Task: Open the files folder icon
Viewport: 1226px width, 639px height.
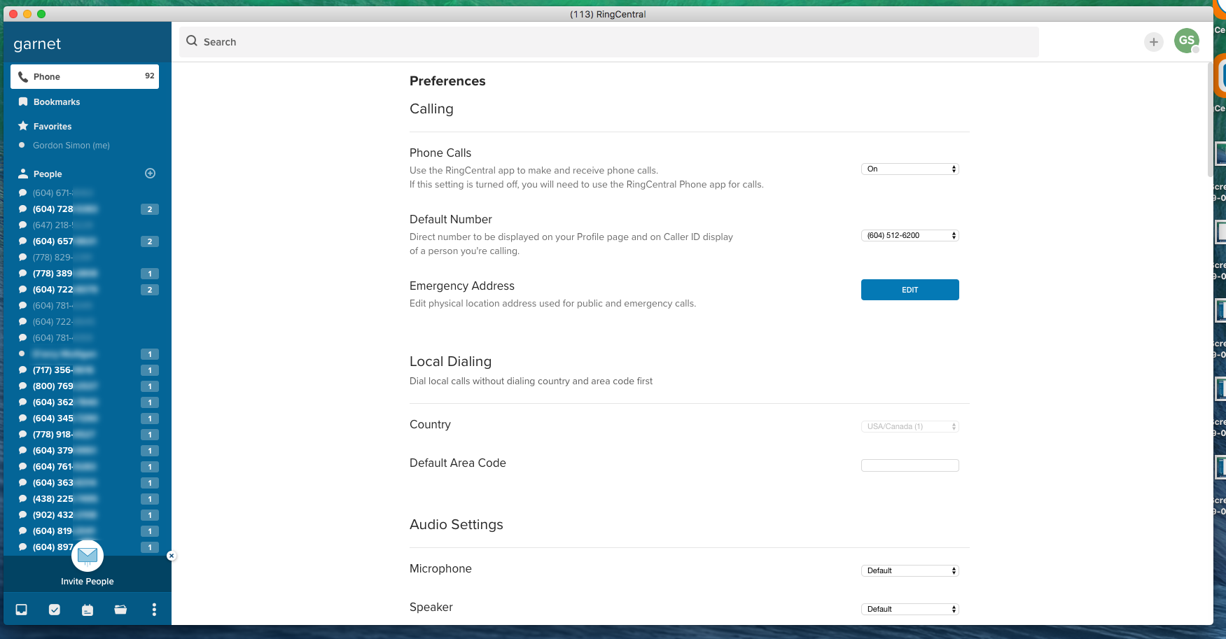Action: 120,610
